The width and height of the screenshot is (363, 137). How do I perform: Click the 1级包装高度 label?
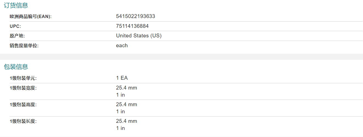click(23, 105)
